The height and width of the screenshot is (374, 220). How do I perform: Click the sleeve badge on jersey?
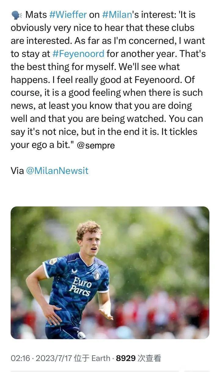click(53, 261)
